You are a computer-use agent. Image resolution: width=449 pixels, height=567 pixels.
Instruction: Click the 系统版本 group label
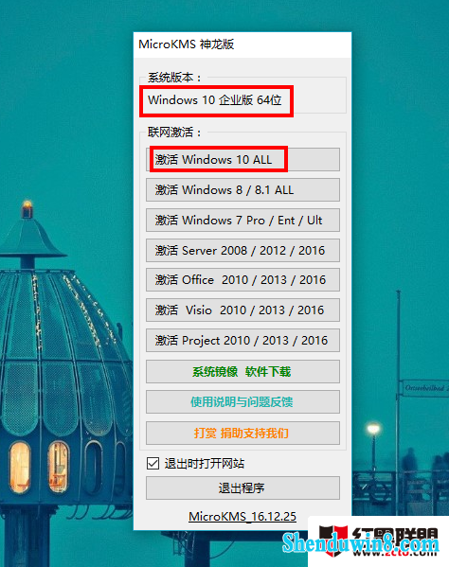[174, 78]
